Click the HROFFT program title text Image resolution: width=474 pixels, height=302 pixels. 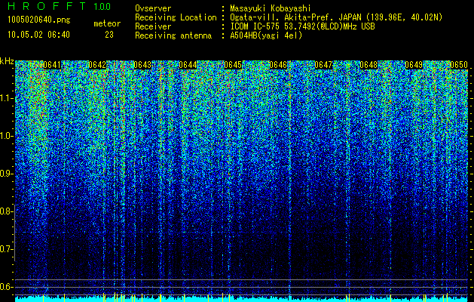(47, 6)
